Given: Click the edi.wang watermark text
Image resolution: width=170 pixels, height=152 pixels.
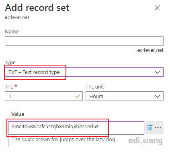Looking at the screenshot, I should (145, 141).
